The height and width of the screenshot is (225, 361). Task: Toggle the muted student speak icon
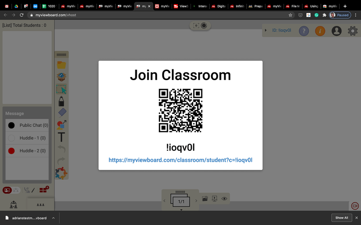pos(27,190)
